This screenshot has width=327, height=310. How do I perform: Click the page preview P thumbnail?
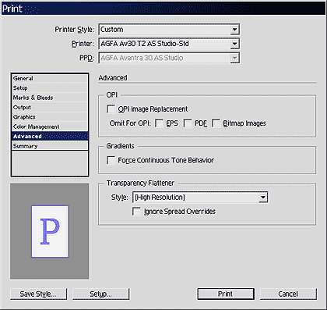tap(50, 231)
